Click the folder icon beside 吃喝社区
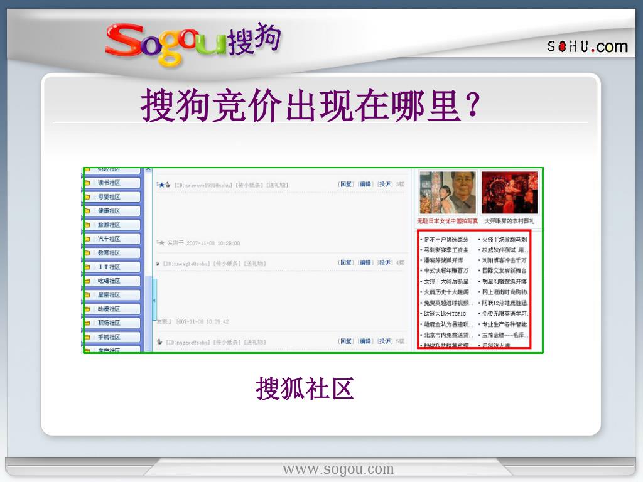Viewport: 643px width, 482px height. [x=87, y=281]
